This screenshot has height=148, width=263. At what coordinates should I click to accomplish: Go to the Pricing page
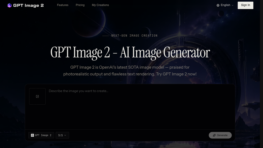(x=80, y=5)
